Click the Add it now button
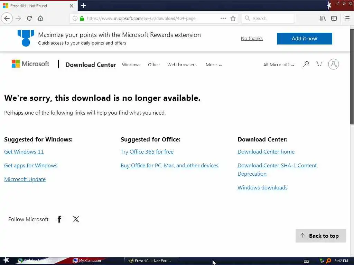 click(304, 39)
